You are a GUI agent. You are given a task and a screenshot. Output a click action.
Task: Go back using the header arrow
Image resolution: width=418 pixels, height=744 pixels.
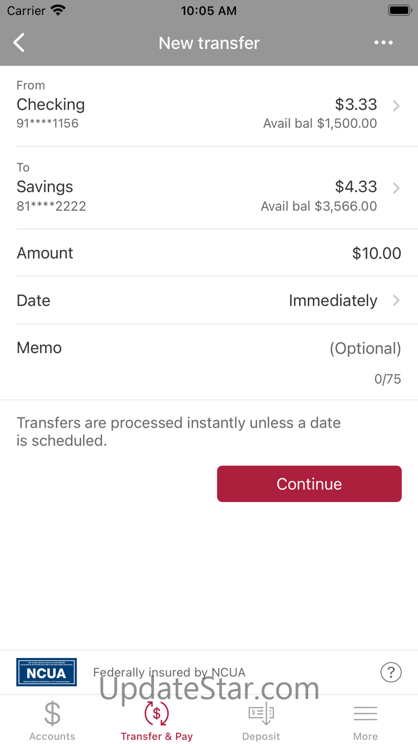[x=19, y=43]
